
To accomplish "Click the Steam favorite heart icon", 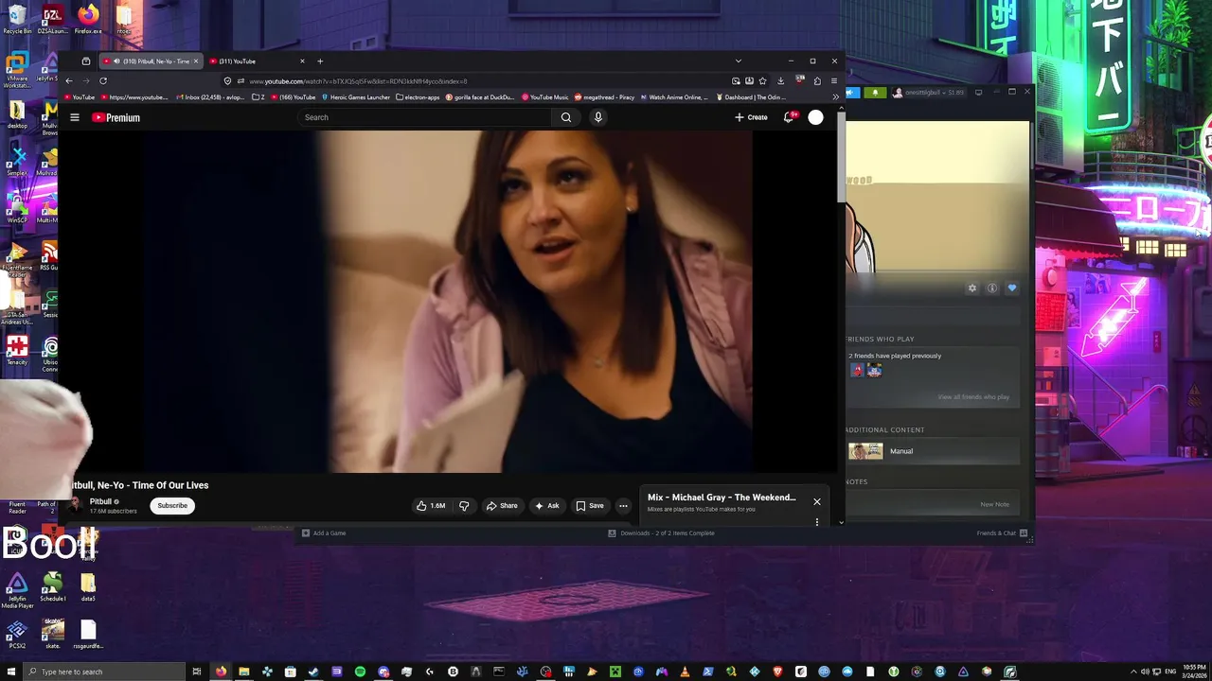I will (x=1012, y=288).
